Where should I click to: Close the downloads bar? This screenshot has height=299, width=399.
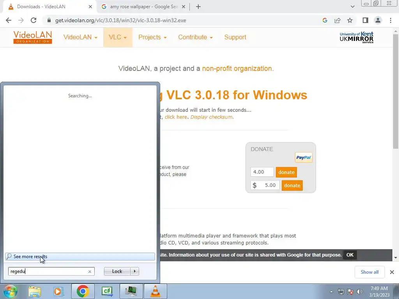pyautogui.click(x=392, y=272)
